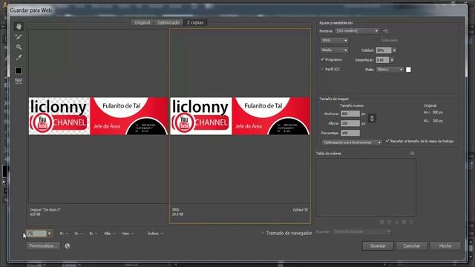Click the Porcentaje field
This screenshot has width=475, height=267.
click(350, 133)
